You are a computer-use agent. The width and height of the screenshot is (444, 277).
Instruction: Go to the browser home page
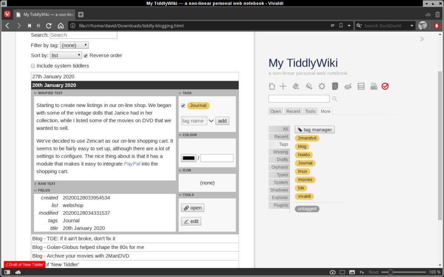click(61, 26)
